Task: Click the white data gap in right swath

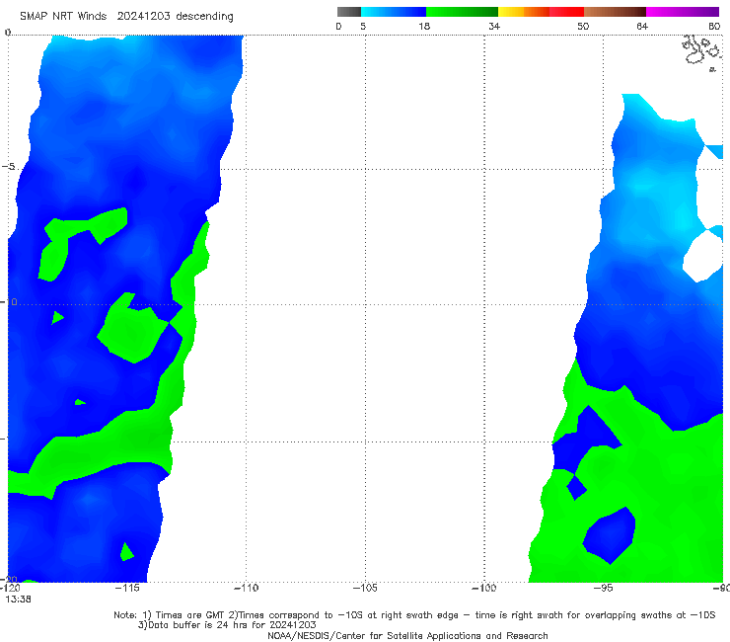Action: point(703,257)
